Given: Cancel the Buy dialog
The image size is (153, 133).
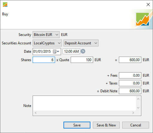Looking at the screenshot, I should coord(136,125).
